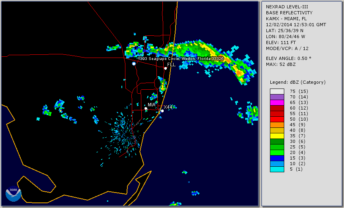Select the 35 dBZ yellow legend swatch
The height and width of the screenshot is (208, 344).
[x=277, y=136]
